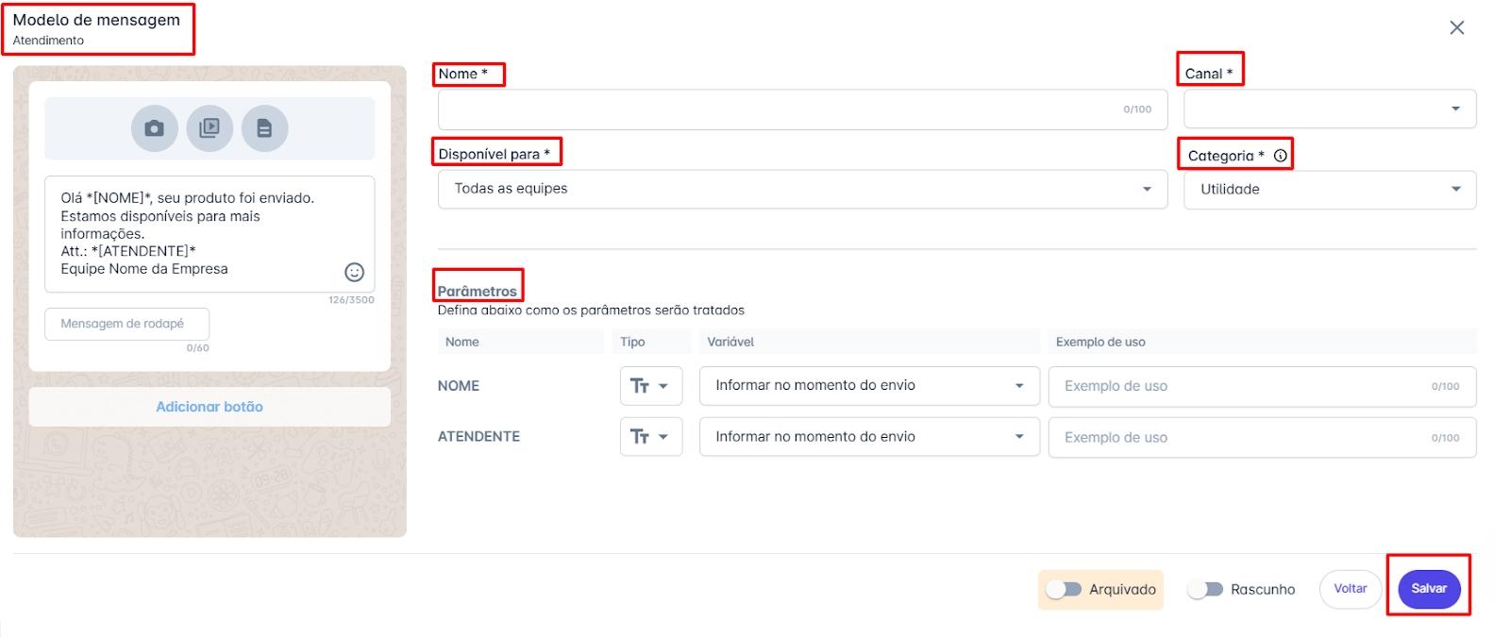This screenshot has width=1510, height=638.
Task: Click the Categoria info icon
Action: pyautogui.click(x=1280, y=156)
